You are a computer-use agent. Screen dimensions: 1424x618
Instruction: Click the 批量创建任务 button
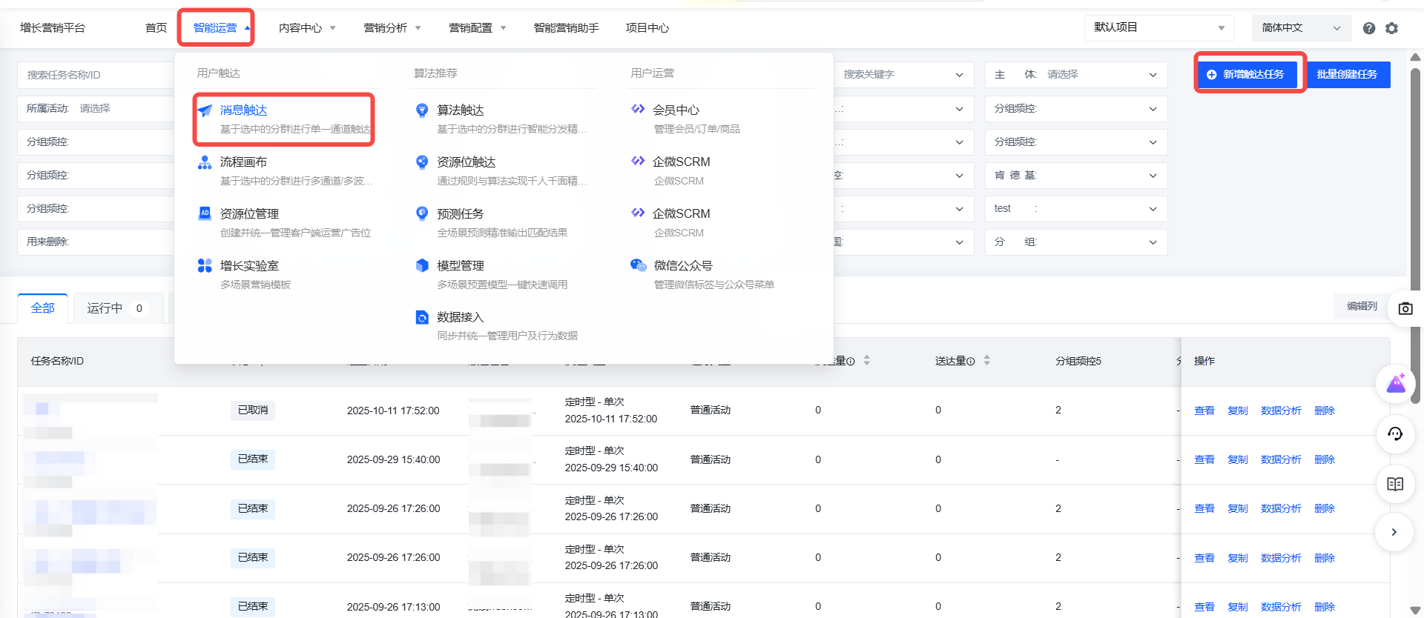point(1347,74)
